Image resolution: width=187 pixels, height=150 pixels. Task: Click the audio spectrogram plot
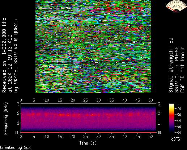[89, 118]
